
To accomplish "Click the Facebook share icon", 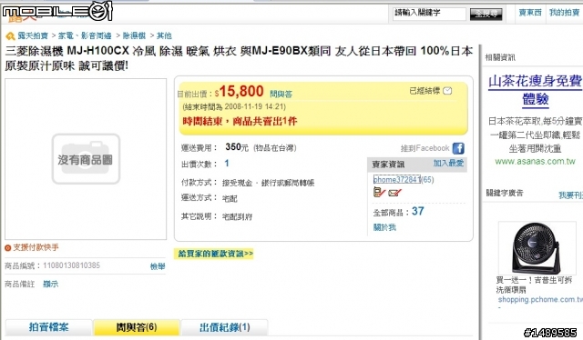I will pos(458,148).
